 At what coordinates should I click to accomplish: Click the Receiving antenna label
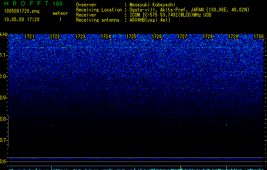(x=98, y=20)
